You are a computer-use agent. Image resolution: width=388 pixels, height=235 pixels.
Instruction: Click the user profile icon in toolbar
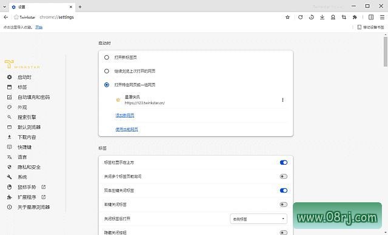(333, 18)
